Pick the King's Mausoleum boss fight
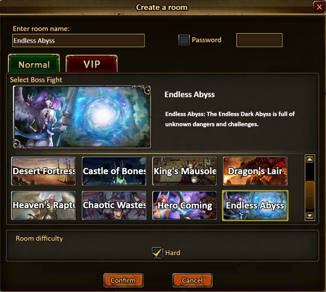 (184, 171)
